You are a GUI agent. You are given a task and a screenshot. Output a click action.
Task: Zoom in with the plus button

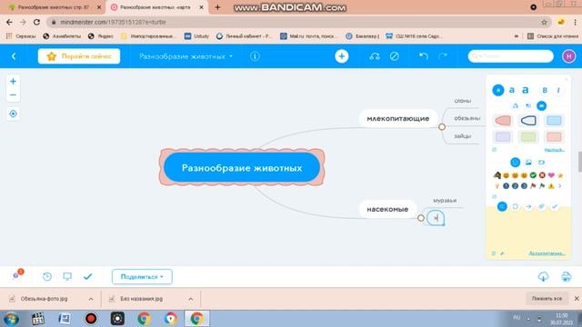13,82
